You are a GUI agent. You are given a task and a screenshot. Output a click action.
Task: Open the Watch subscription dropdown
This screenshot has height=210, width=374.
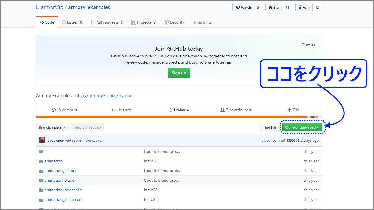[243, 7]
